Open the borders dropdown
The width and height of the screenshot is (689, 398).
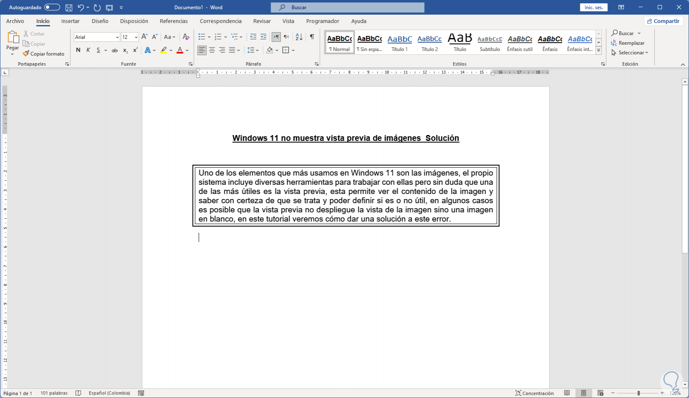click(x=293, y=50)
